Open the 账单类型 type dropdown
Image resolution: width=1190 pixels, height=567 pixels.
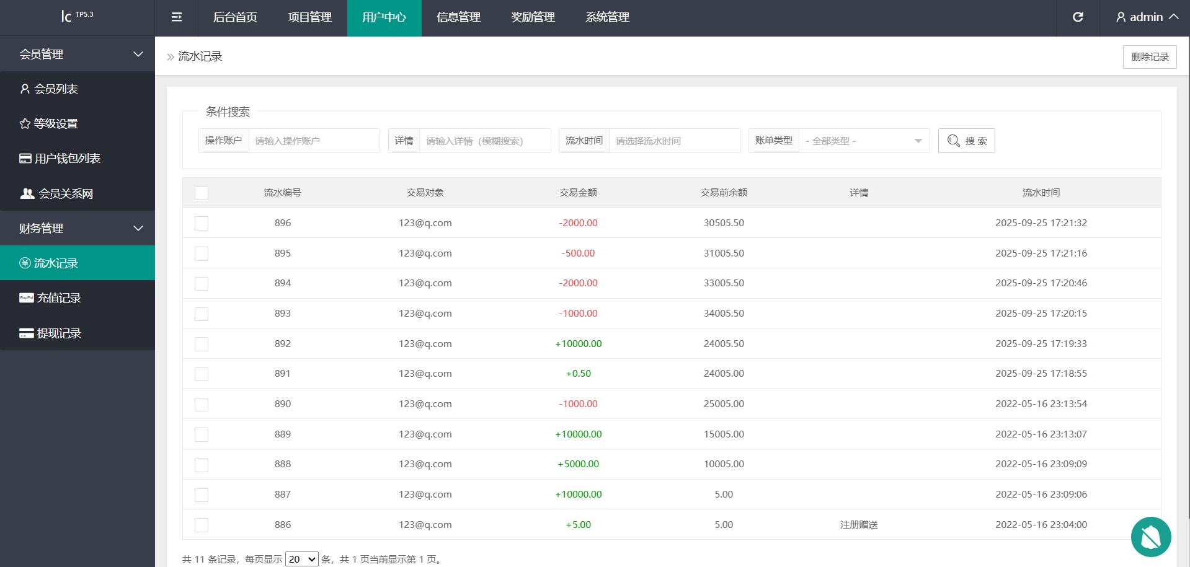pyautogui.click(x=864, y=141)
